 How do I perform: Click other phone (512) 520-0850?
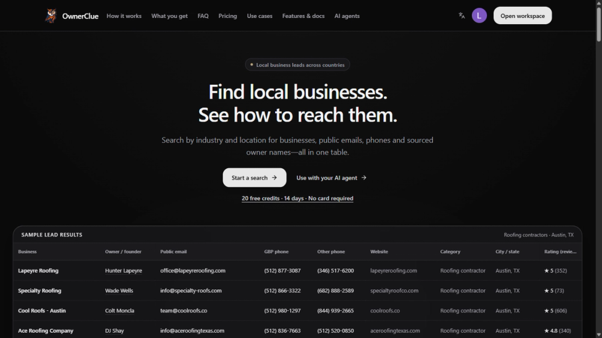tap(335, 330)
